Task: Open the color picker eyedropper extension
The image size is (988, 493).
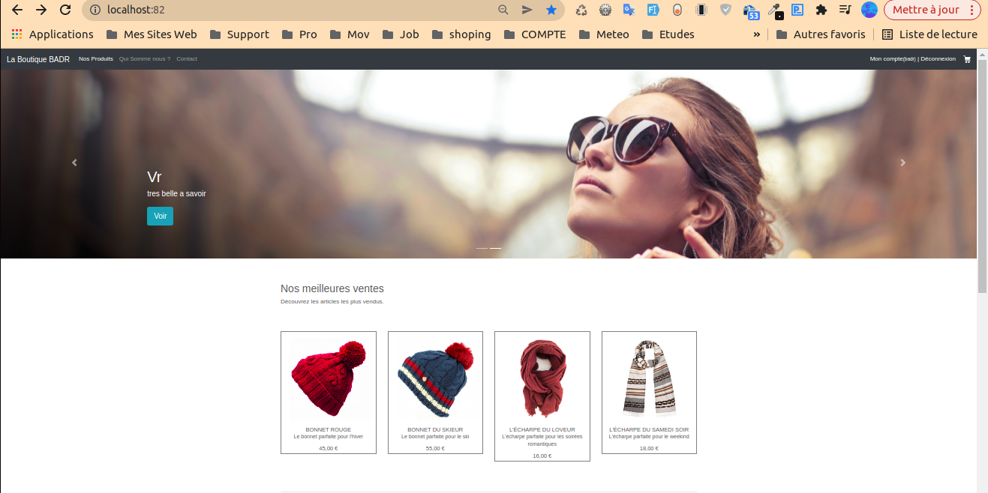Action: (775, 10)
